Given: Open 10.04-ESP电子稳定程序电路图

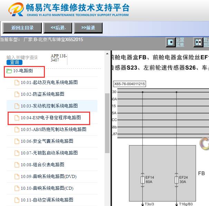Looking at the screenshot, I should [51, 118].
